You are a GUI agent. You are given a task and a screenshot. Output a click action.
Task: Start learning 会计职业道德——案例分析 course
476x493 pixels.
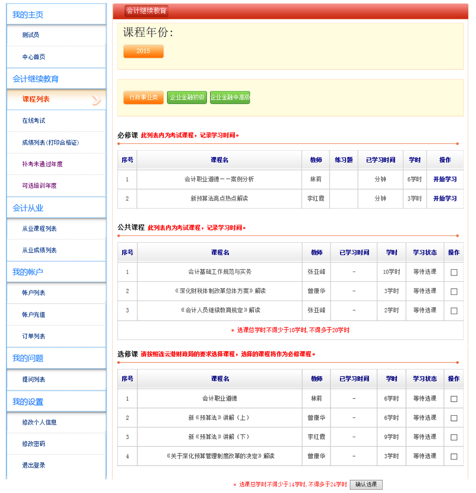[x=445, y=179]
